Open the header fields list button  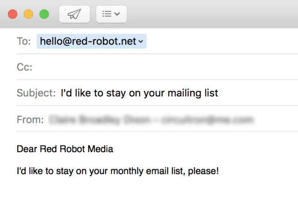pos(111,14)
